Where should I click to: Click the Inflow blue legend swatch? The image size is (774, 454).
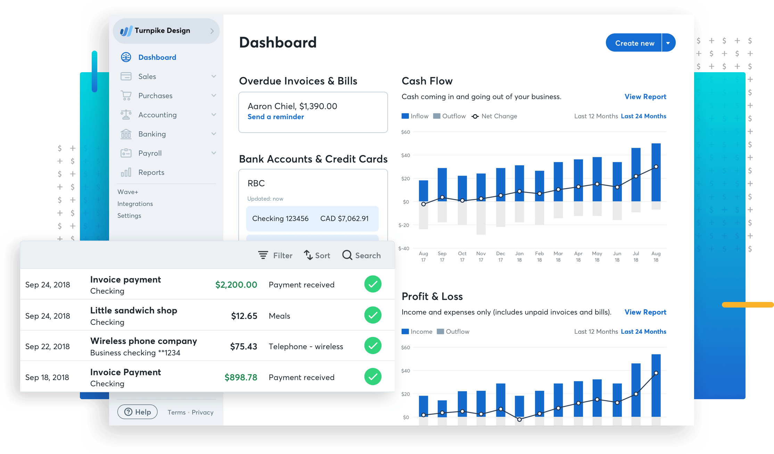point(405,116)
